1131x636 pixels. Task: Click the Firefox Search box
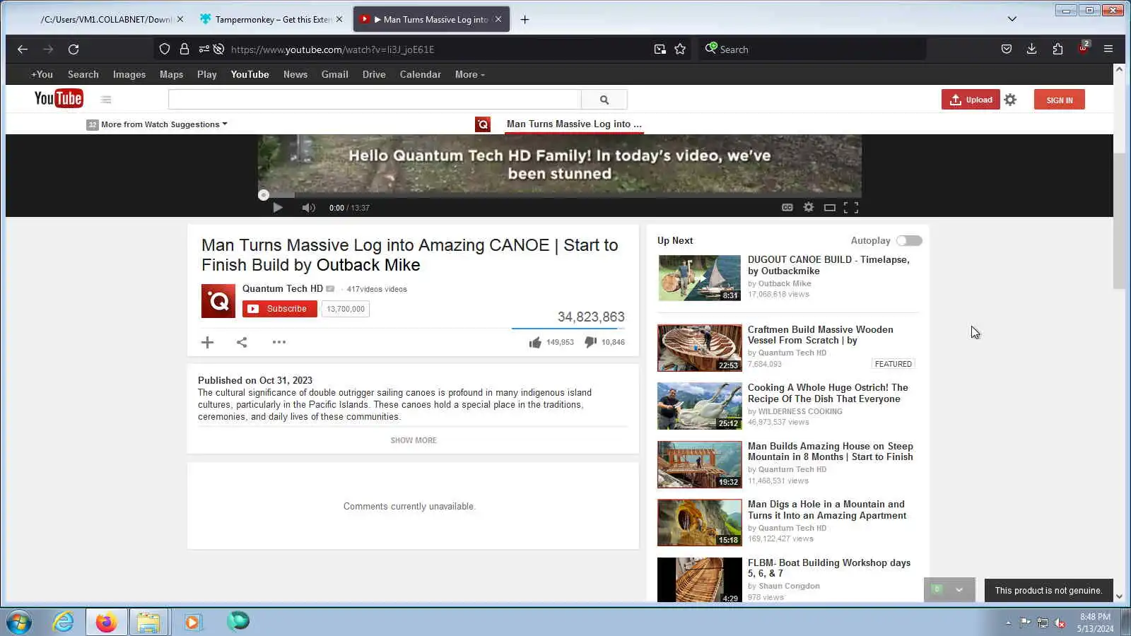[x=813, y=49]
